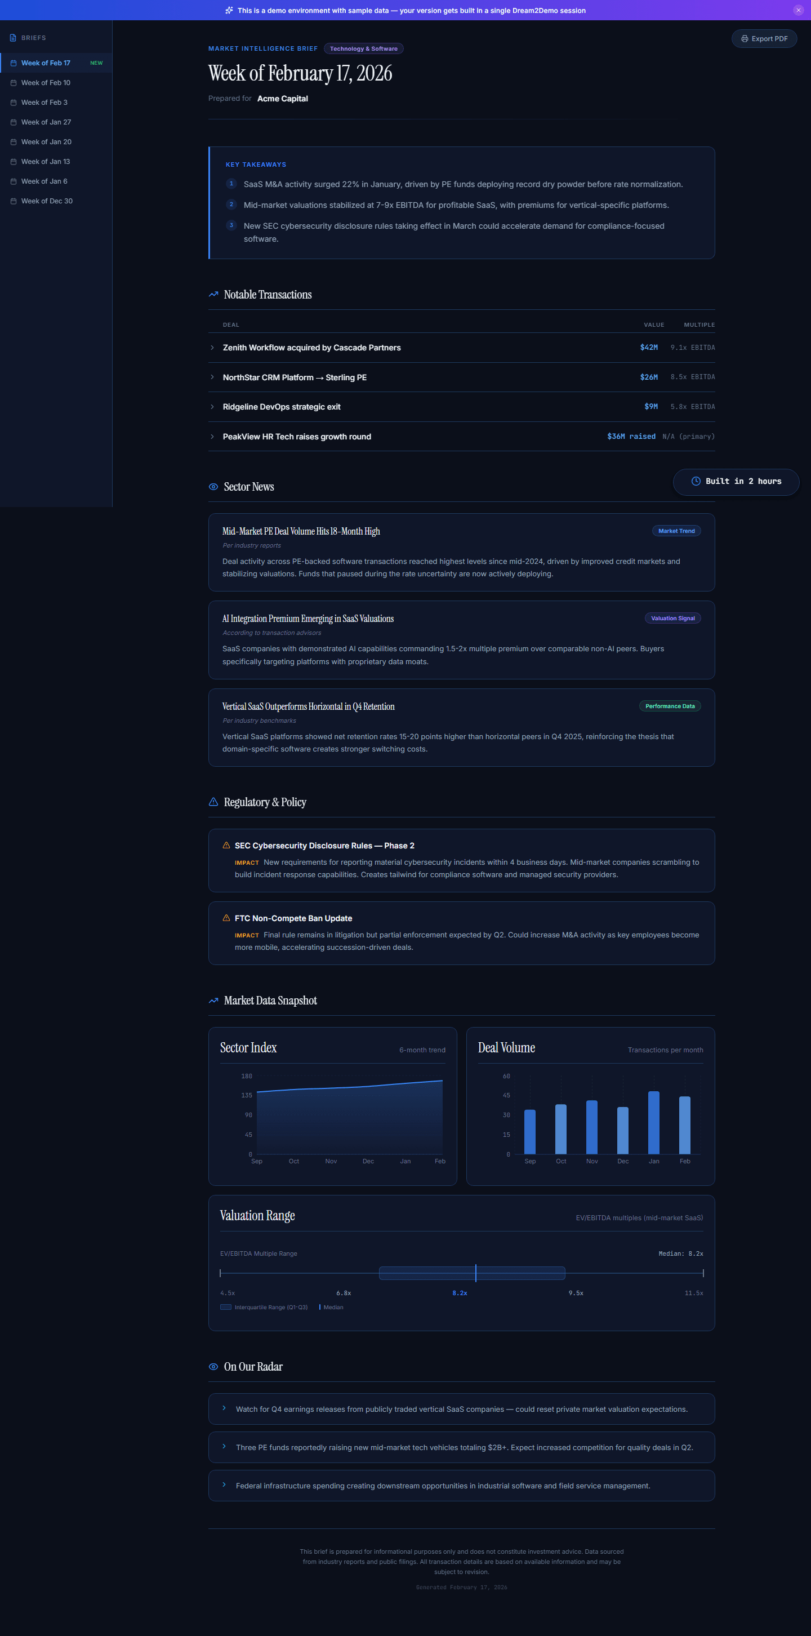The height and width of the screenshot is (1636, 811).
Task: Click the Technology & Software tag
Action: click(363, 49)
